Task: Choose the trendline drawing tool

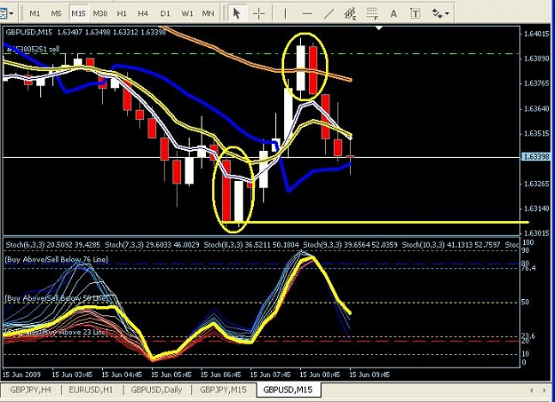Action: [329, 14]
